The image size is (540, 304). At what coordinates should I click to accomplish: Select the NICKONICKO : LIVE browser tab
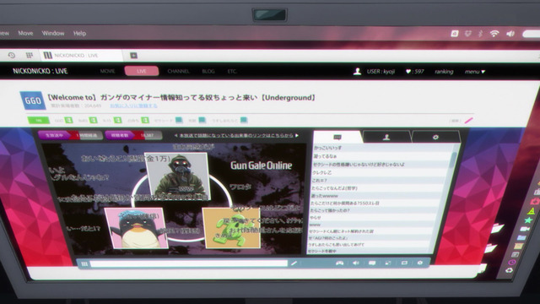81,55
